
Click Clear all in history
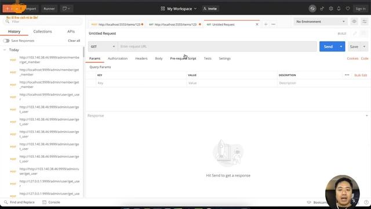click(x=74, y=41)
